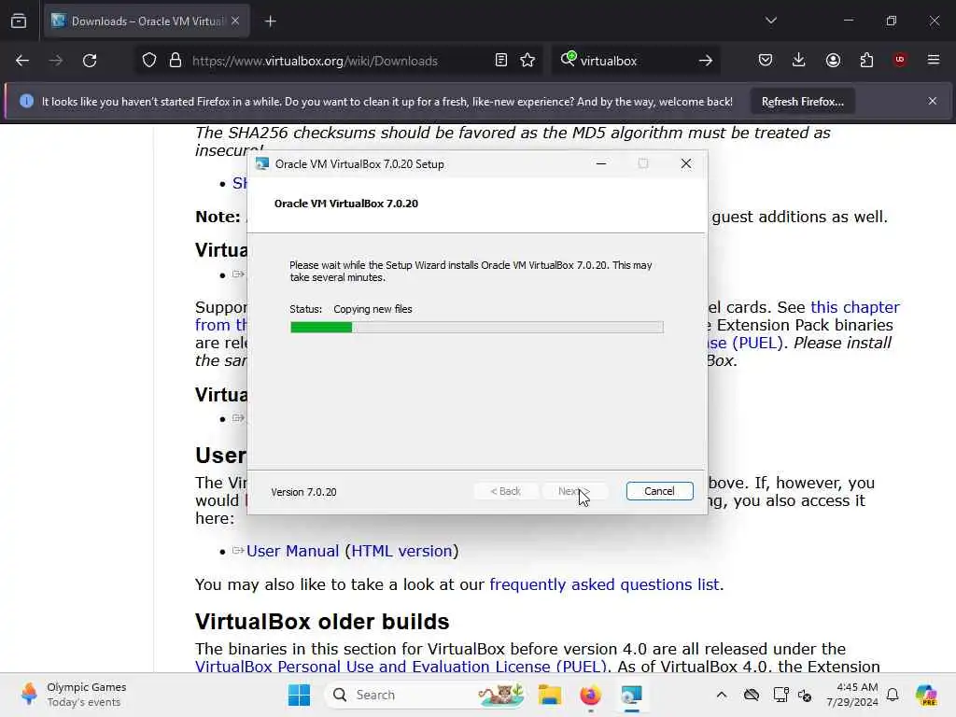The width and height of the screenshot is (956, 717).
Task: Click the notification bar info icon
Action: click(26, 101)
